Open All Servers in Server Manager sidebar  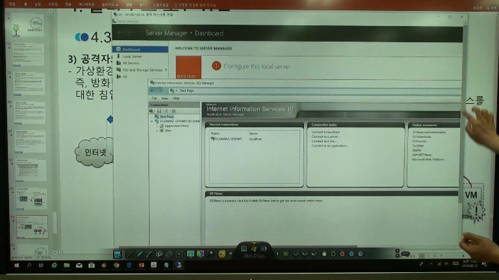coord(131,63)
